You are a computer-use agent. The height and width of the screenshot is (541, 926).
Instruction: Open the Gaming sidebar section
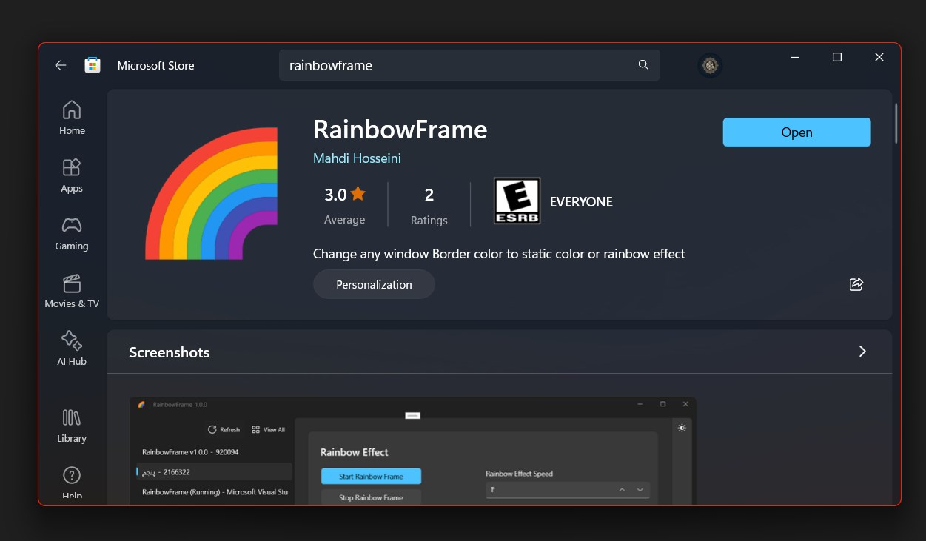coord(72,233)
